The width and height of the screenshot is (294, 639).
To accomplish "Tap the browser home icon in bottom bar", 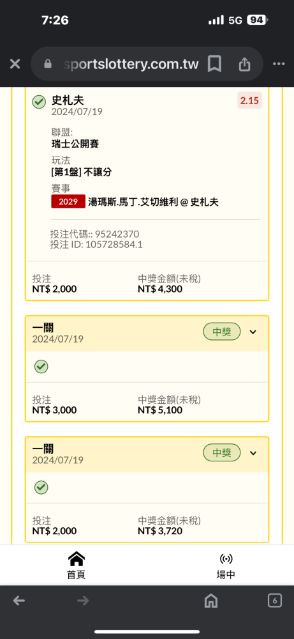I will coord(210,601).
